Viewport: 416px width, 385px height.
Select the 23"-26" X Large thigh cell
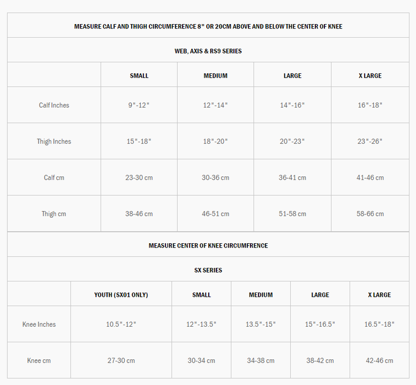coord(370,142)
